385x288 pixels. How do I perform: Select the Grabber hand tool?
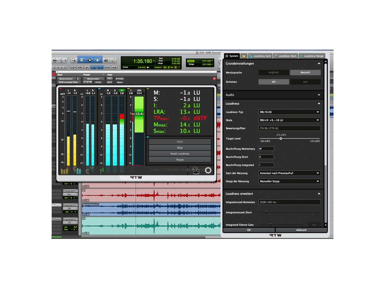coord(97,60)
